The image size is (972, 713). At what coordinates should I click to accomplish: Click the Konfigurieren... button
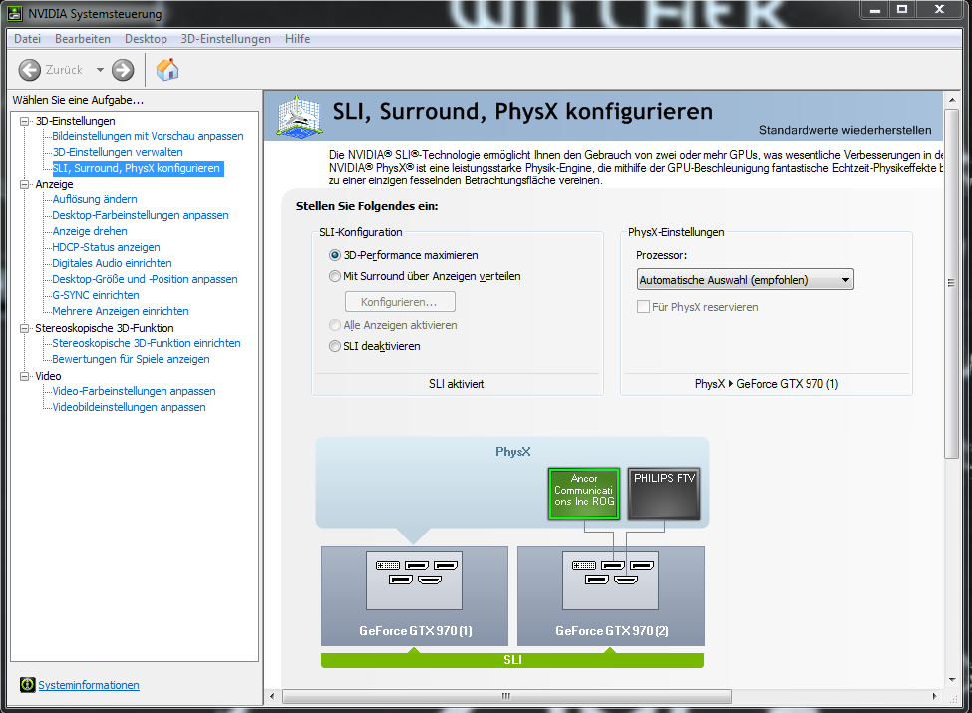(x=400, y=302)
